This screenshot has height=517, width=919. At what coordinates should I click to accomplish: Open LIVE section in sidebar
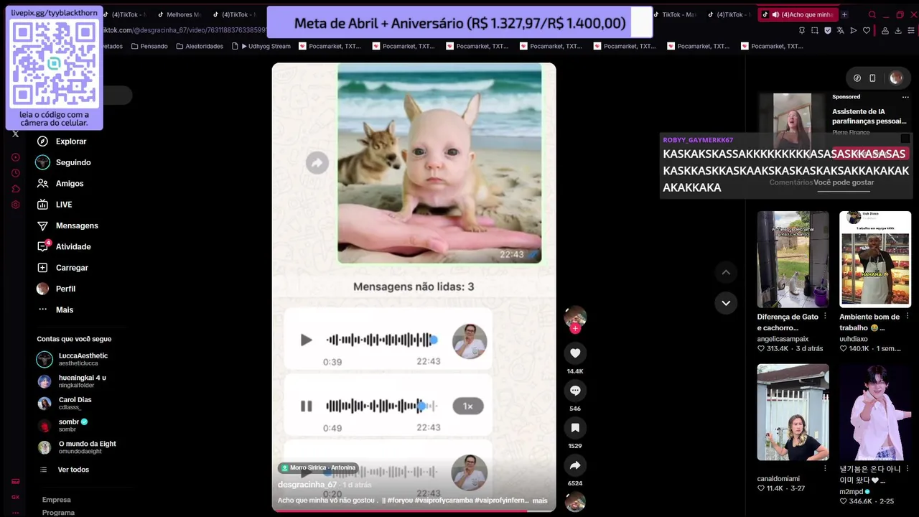tap(55, 205)
